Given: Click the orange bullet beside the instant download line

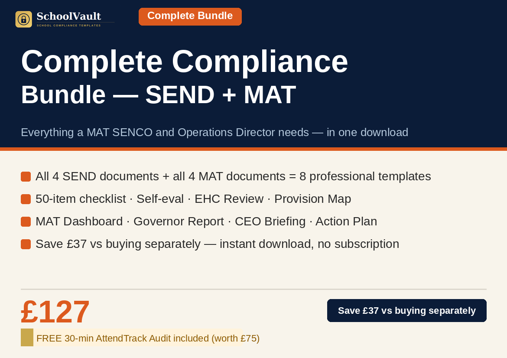Looking at the screenshot, I should (x=26, y=244).
